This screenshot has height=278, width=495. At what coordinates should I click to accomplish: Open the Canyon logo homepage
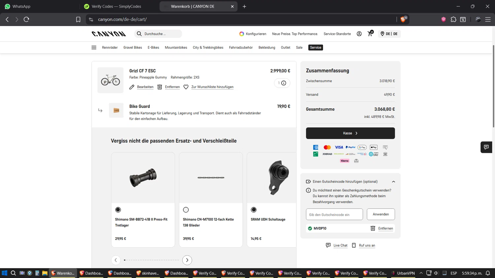coord(109,34)
